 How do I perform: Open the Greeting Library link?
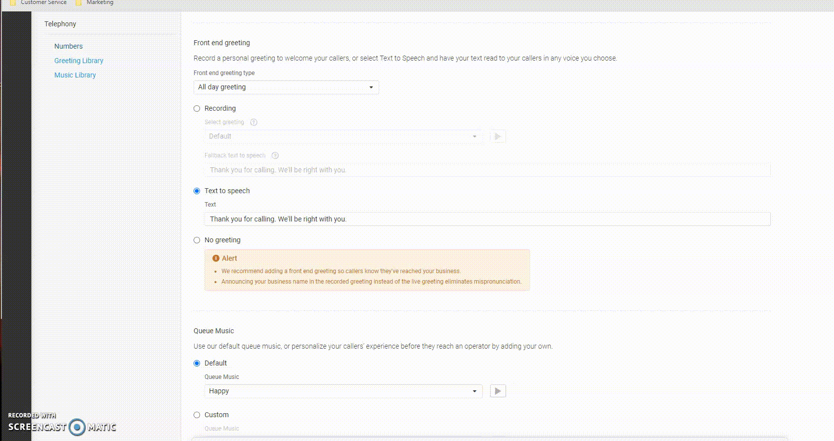[79, 61]
